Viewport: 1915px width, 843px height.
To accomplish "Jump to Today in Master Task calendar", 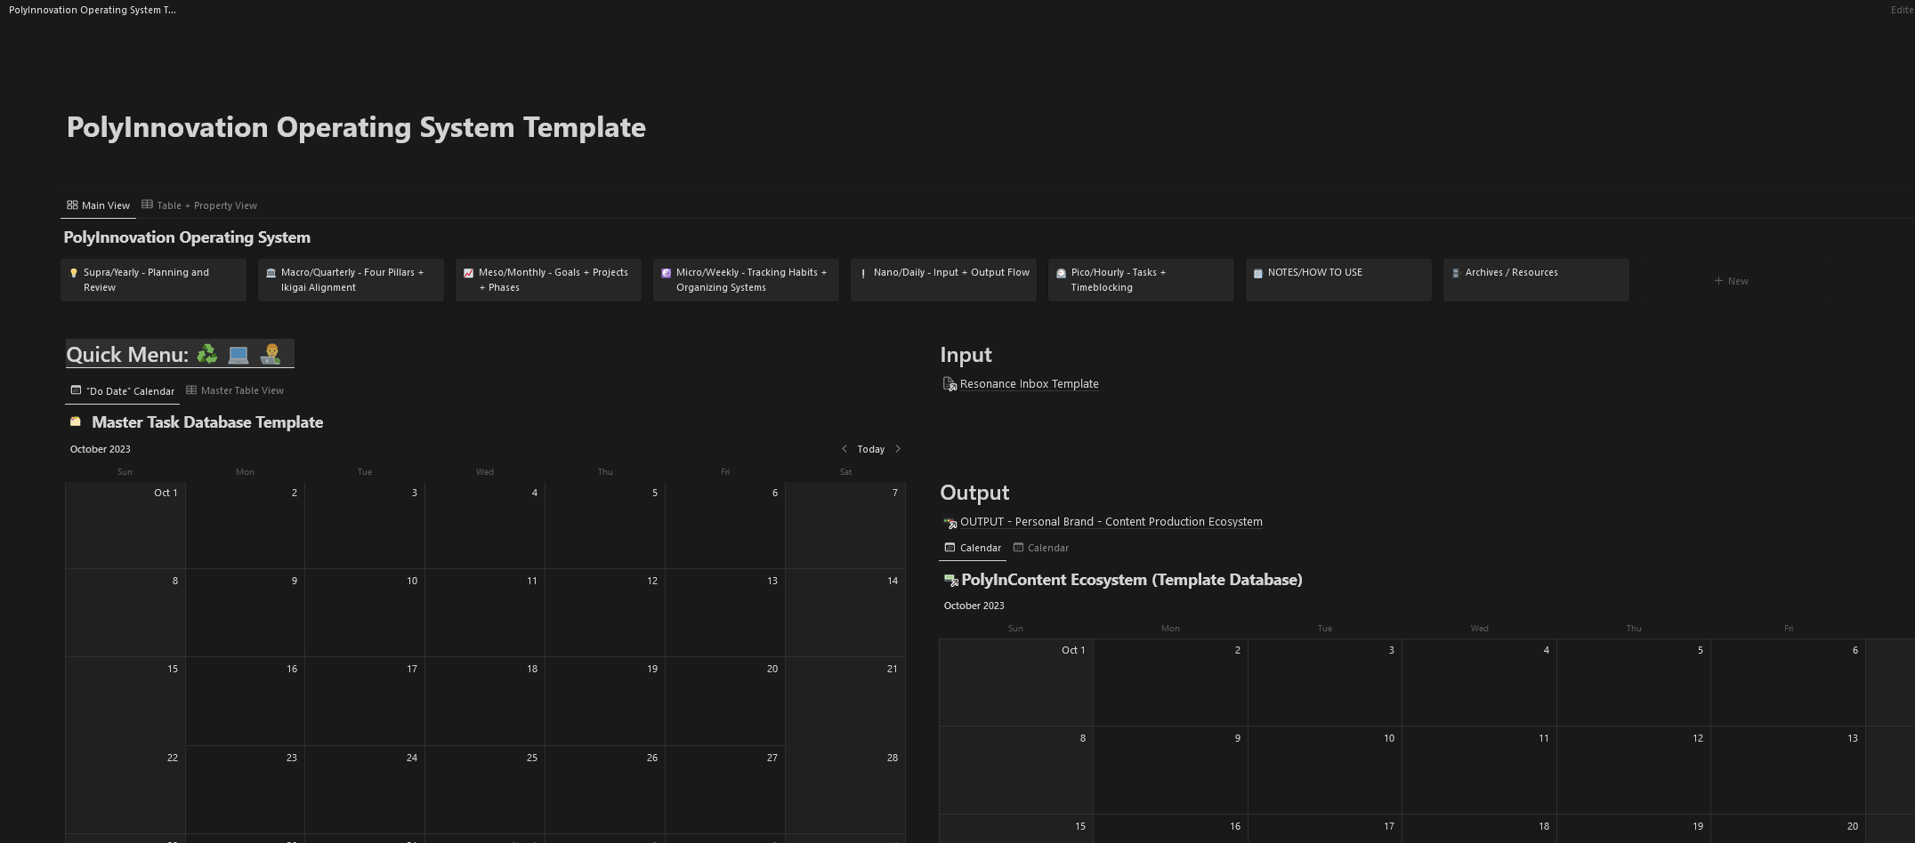I will click(x=870, y=449).
